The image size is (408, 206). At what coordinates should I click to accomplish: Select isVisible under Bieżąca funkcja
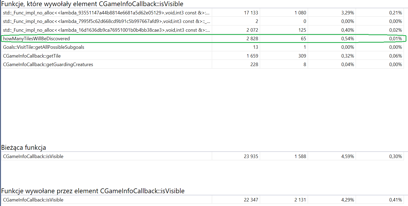(33, 156)
